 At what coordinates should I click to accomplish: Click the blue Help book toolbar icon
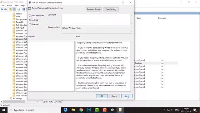tap(24, 9)
